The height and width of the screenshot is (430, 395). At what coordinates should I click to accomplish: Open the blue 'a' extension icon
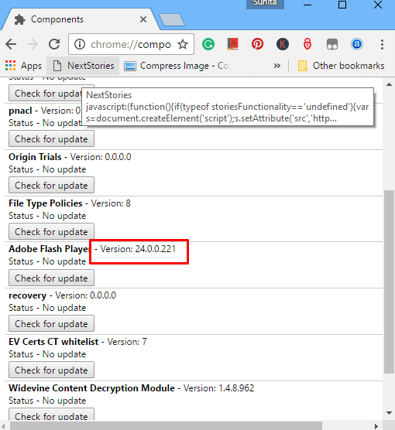click(x=357, y=44)
